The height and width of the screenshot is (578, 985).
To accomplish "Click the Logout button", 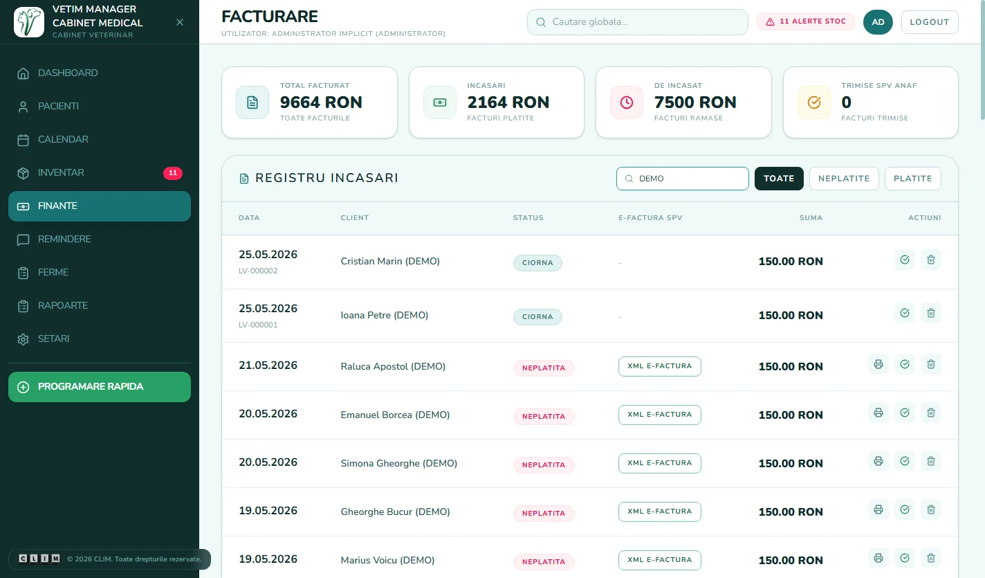I will [x=930, y=22].
